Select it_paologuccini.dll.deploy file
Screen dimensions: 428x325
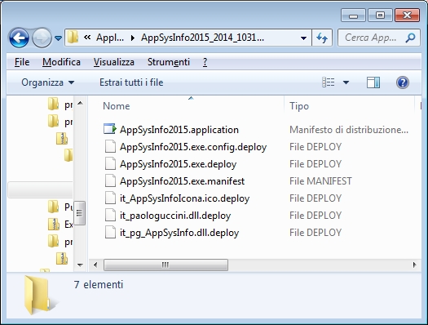(175, 216)
